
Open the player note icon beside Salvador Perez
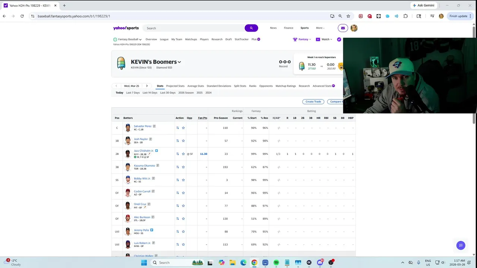(x=154, y=126)
